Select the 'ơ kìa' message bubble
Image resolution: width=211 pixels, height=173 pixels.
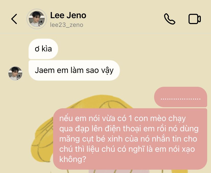(x=43, y=49)
